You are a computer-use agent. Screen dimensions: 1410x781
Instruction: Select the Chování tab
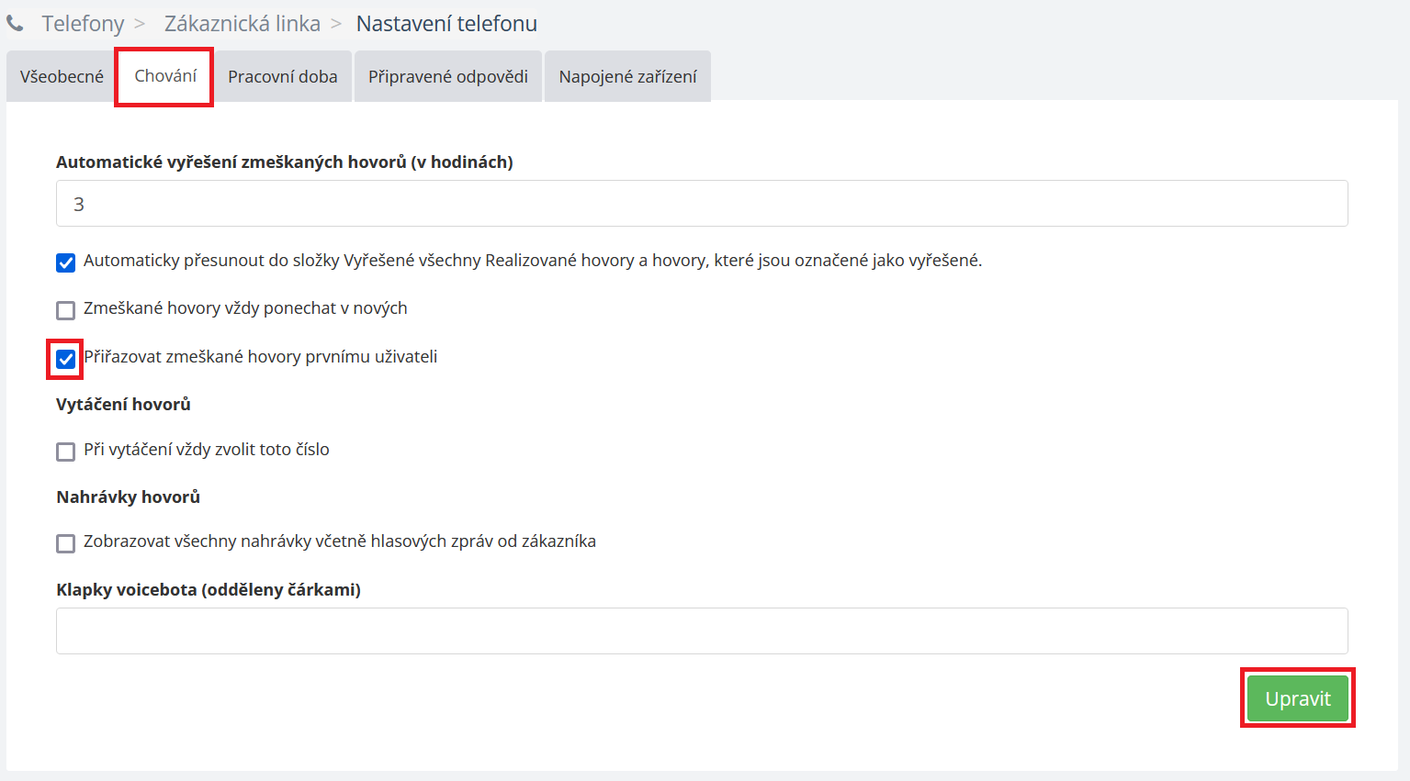165,76
